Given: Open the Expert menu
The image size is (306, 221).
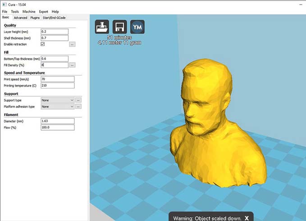Looking at the screenshot, I should click(43, 12).
